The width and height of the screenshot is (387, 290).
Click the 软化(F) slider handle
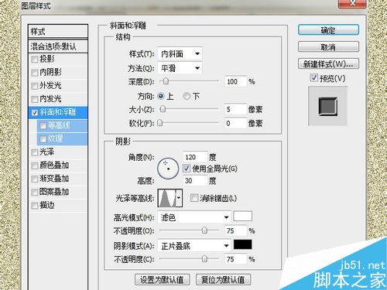pyautogui.click(x=160, y=123)
